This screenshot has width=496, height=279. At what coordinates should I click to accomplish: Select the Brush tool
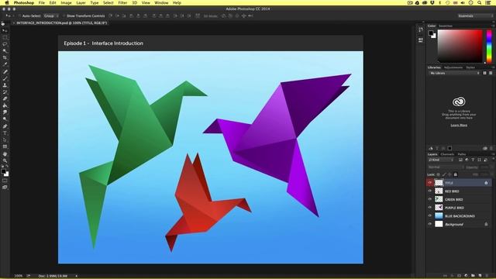pyautogui.click(x=5, y=78)
